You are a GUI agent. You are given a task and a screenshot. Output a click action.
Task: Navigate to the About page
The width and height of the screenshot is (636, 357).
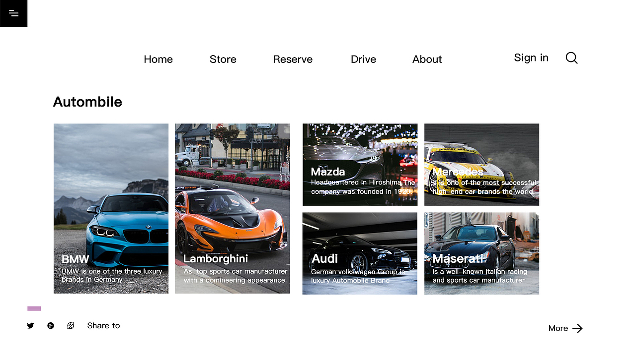[x=427, y=59]
